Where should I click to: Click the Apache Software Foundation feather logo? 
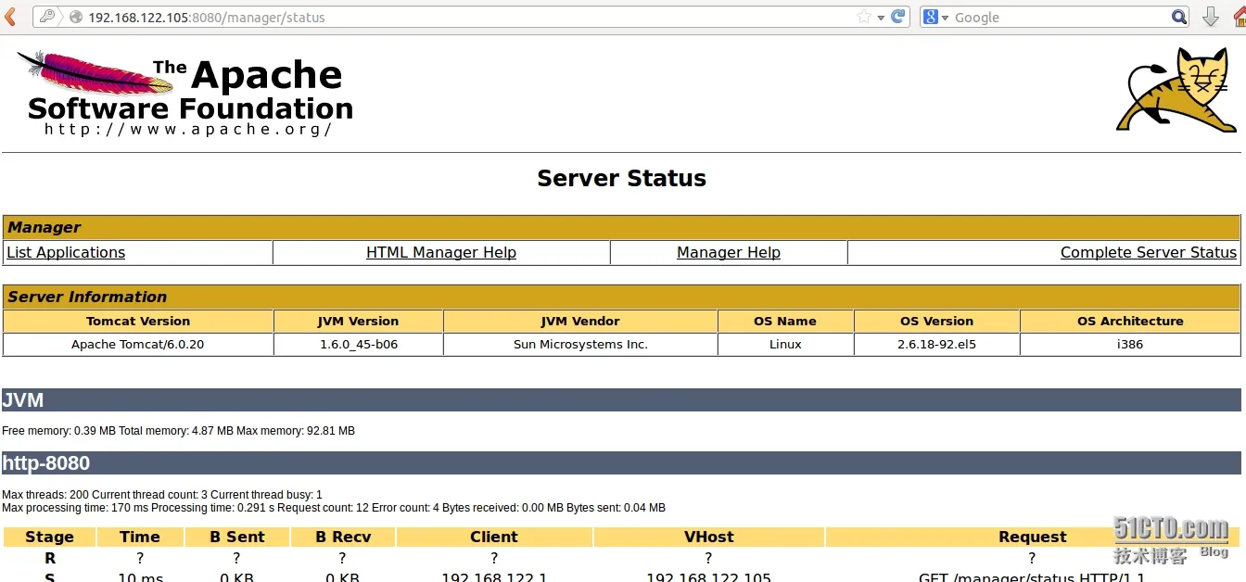185,94
